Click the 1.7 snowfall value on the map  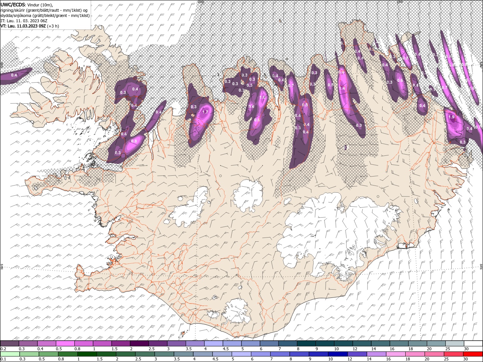pyautogui.click(x=206, y=112)
